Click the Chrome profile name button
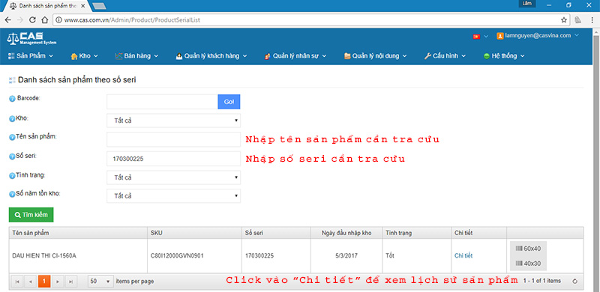 click(x=527, y=4)
